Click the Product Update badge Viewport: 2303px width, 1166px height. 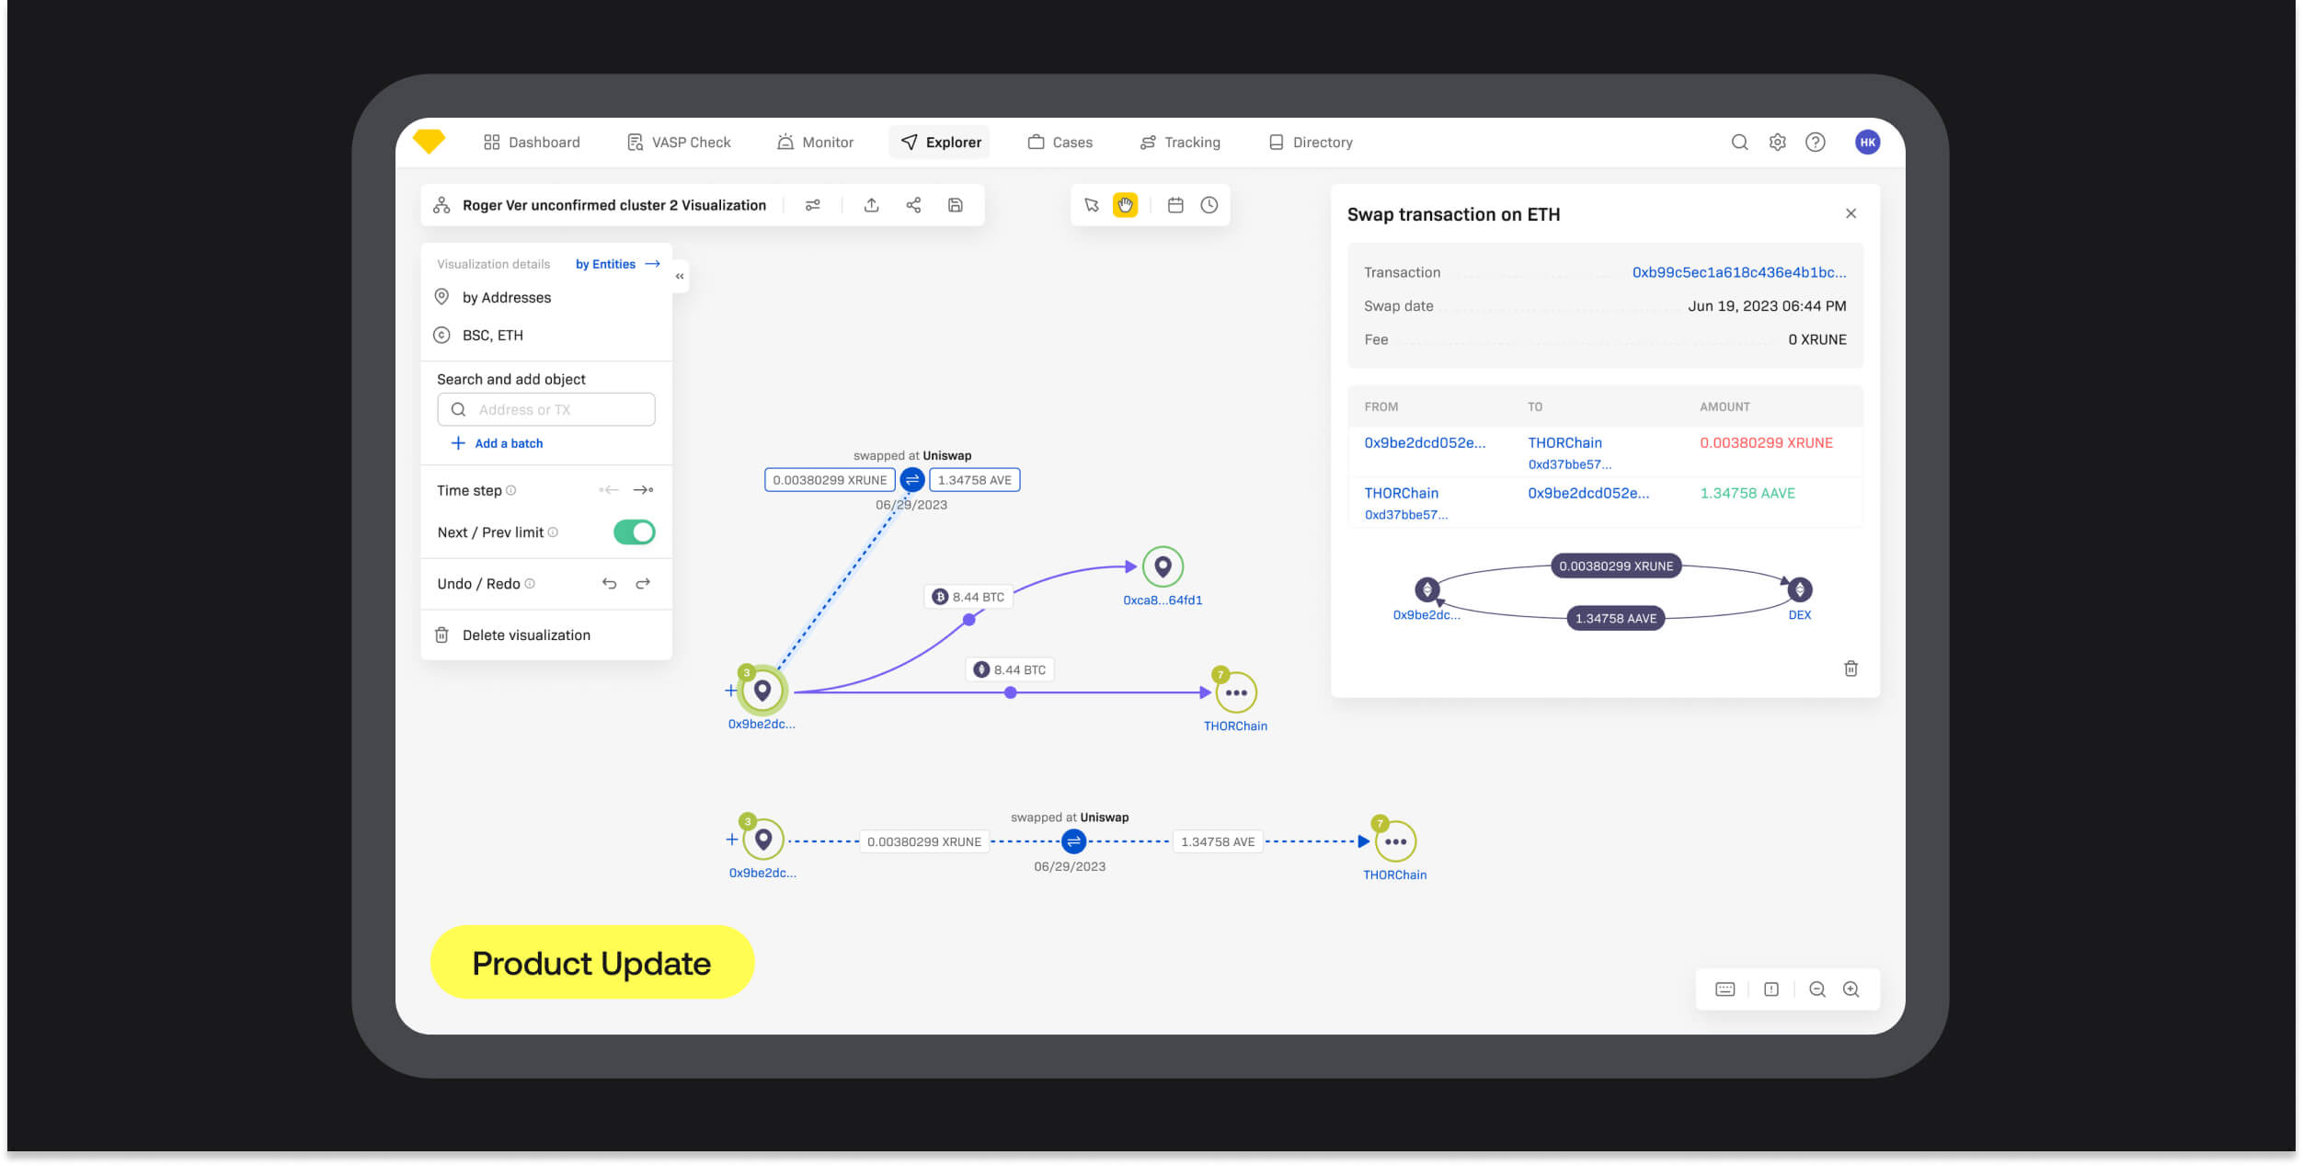[592, 964]
